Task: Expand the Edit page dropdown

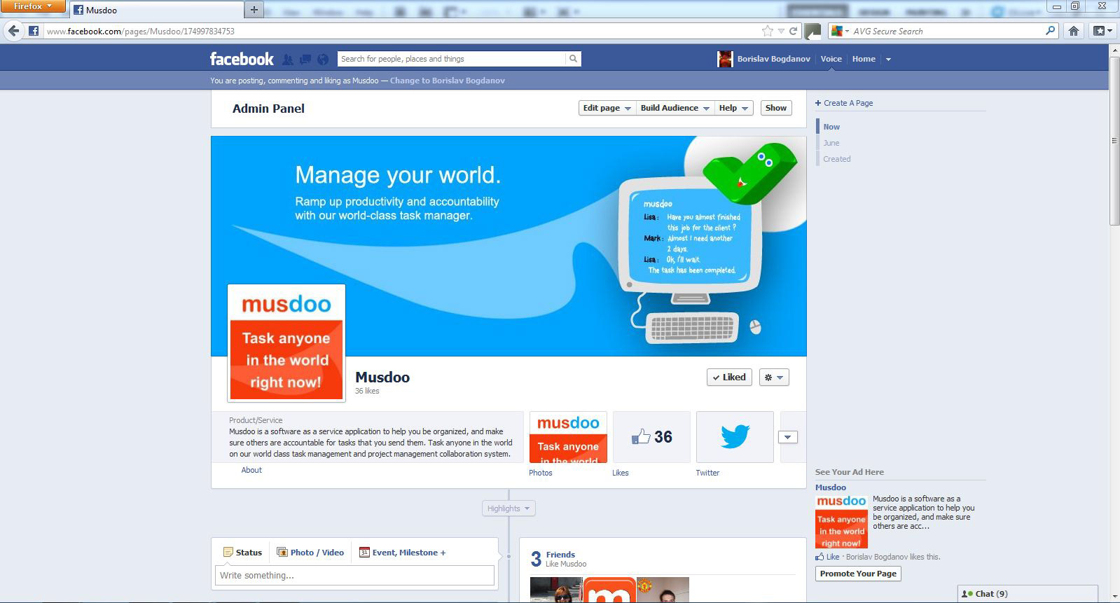Action: (x=607, y=108)
